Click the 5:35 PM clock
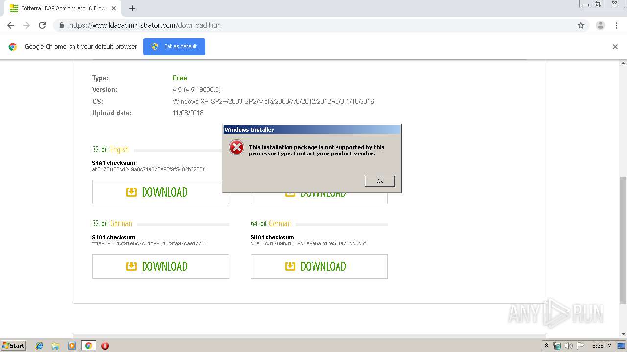 point(602,346)
